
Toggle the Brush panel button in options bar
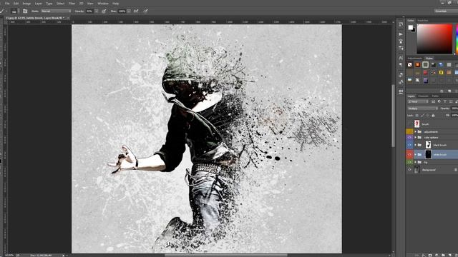click(25, 11)
